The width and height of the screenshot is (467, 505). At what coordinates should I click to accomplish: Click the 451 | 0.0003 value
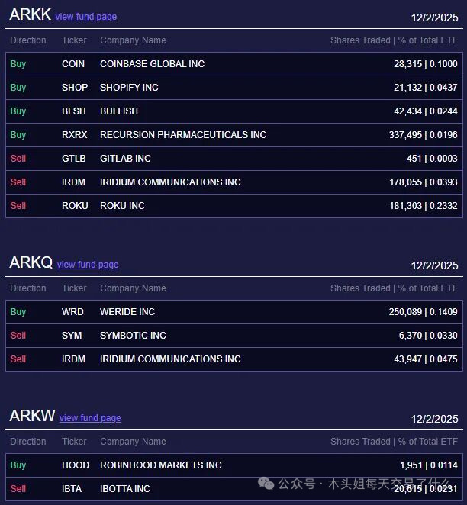coord(432,159)
